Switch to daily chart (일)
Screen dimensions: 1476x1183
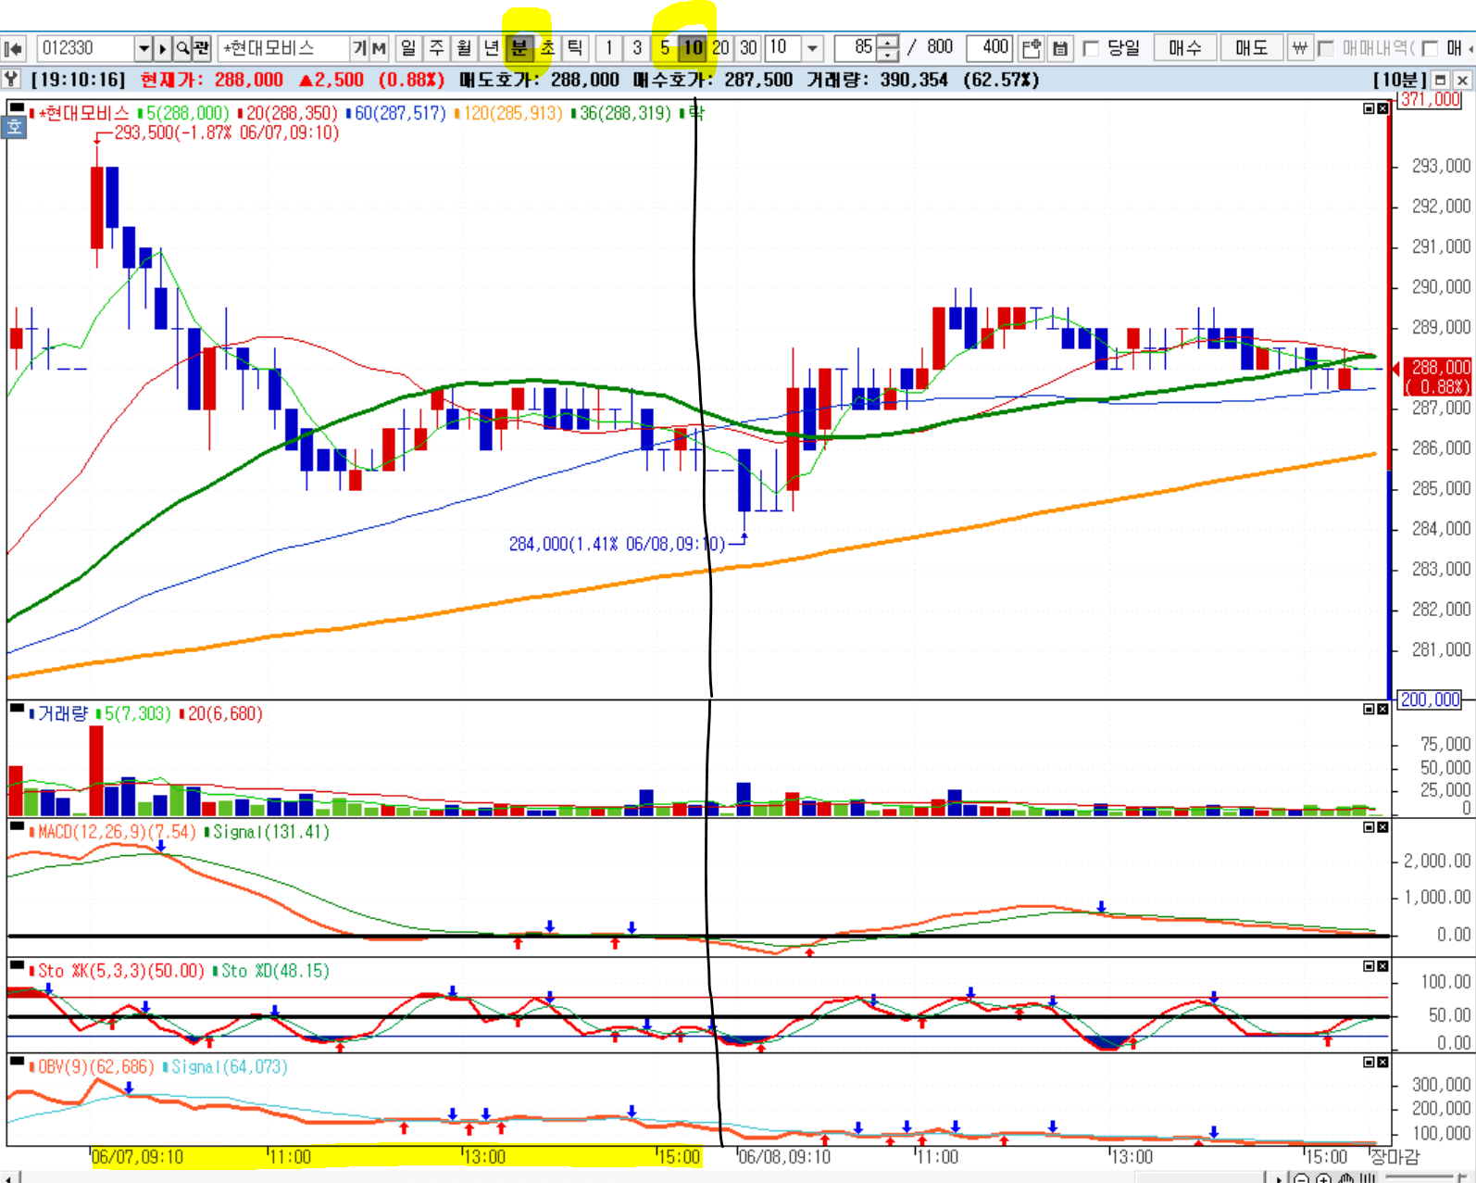pyautogui.click(x=408, y=48)
